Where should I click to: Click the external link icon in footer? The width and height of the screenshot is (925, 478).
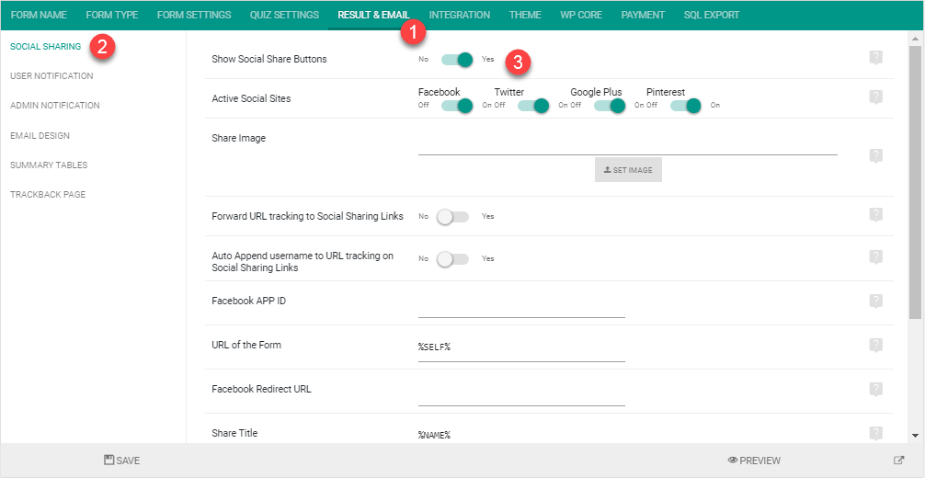click(898, 461)
